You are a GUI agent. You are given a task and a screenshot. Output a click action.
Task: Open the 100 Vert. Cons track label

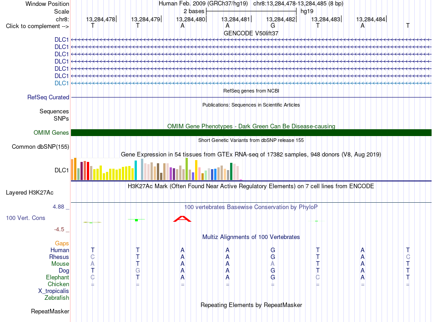pos(25,218)
